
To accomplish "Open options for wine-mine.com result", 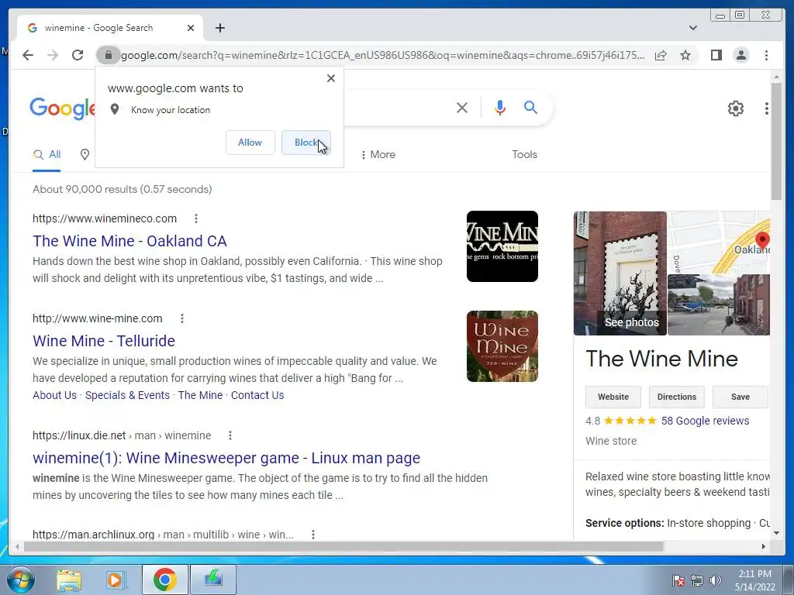I will click(x=182, y=318).
